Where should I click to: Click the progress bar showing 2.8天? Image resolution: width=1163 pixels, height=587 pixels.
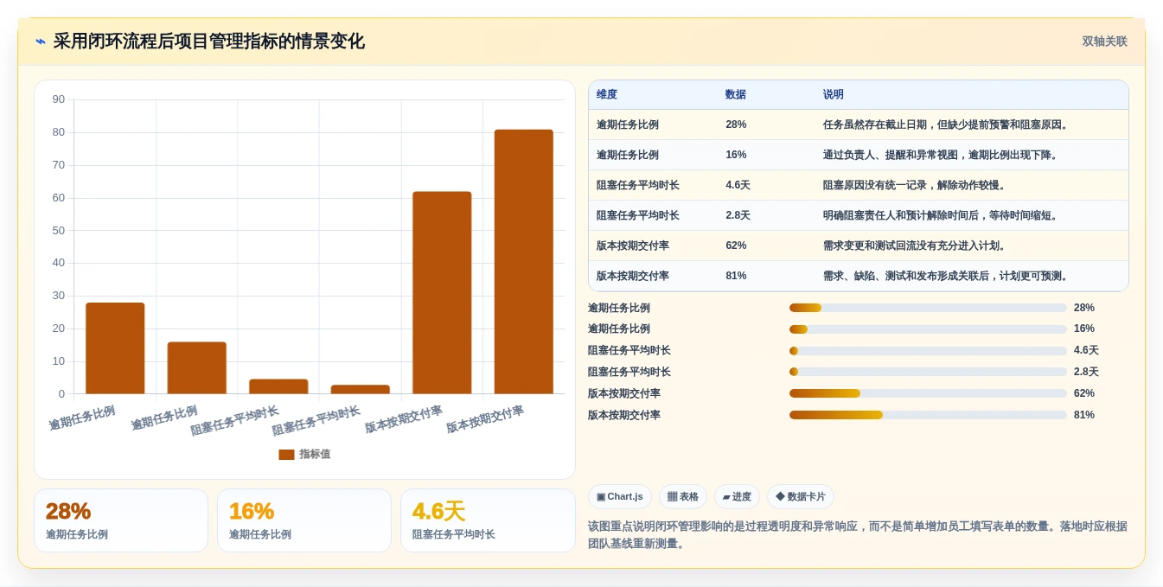point(928,372)
